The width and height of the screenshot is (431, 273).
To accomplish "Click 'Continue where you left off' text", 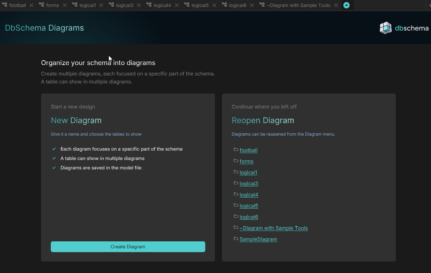I will (x=264, y=107).
